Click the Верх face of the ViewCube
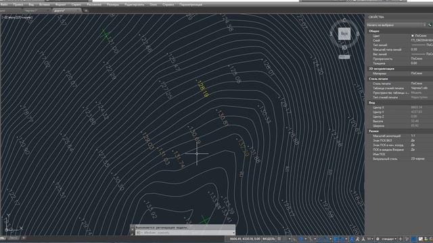 click(x=344, y=34)
